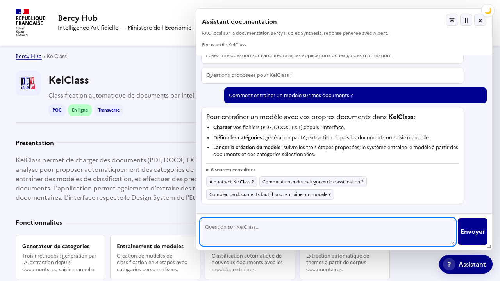Click the Presentation section heading
This screenshot has height=281, width=500.
[35, 143]
